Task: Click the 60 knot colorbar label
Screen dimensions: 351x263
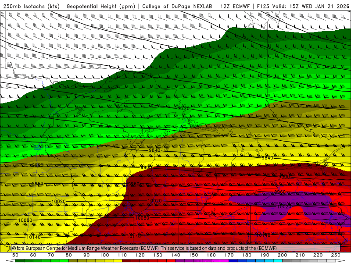Action: 33,255
